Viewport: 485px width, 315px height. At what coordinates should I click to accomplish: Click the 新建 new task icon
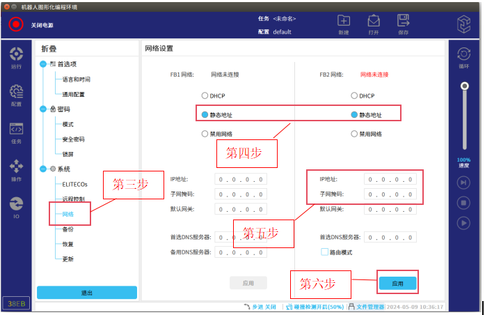point(344,21)
